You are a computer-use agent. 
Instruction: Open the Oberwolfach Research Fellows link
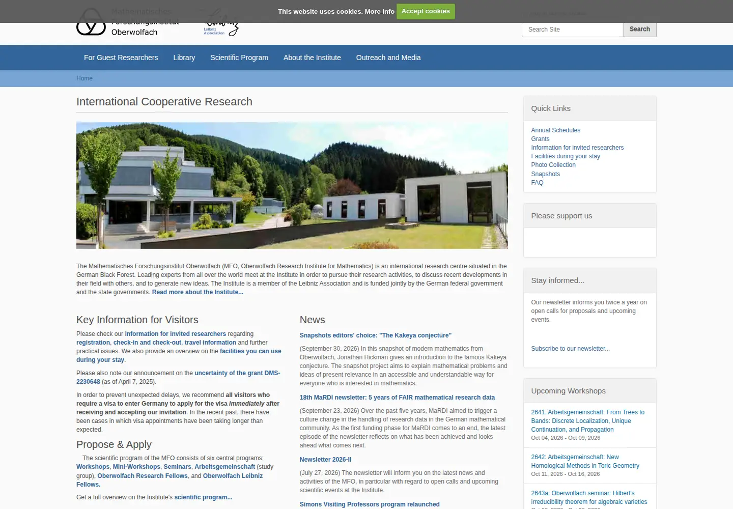pos(143,476)
